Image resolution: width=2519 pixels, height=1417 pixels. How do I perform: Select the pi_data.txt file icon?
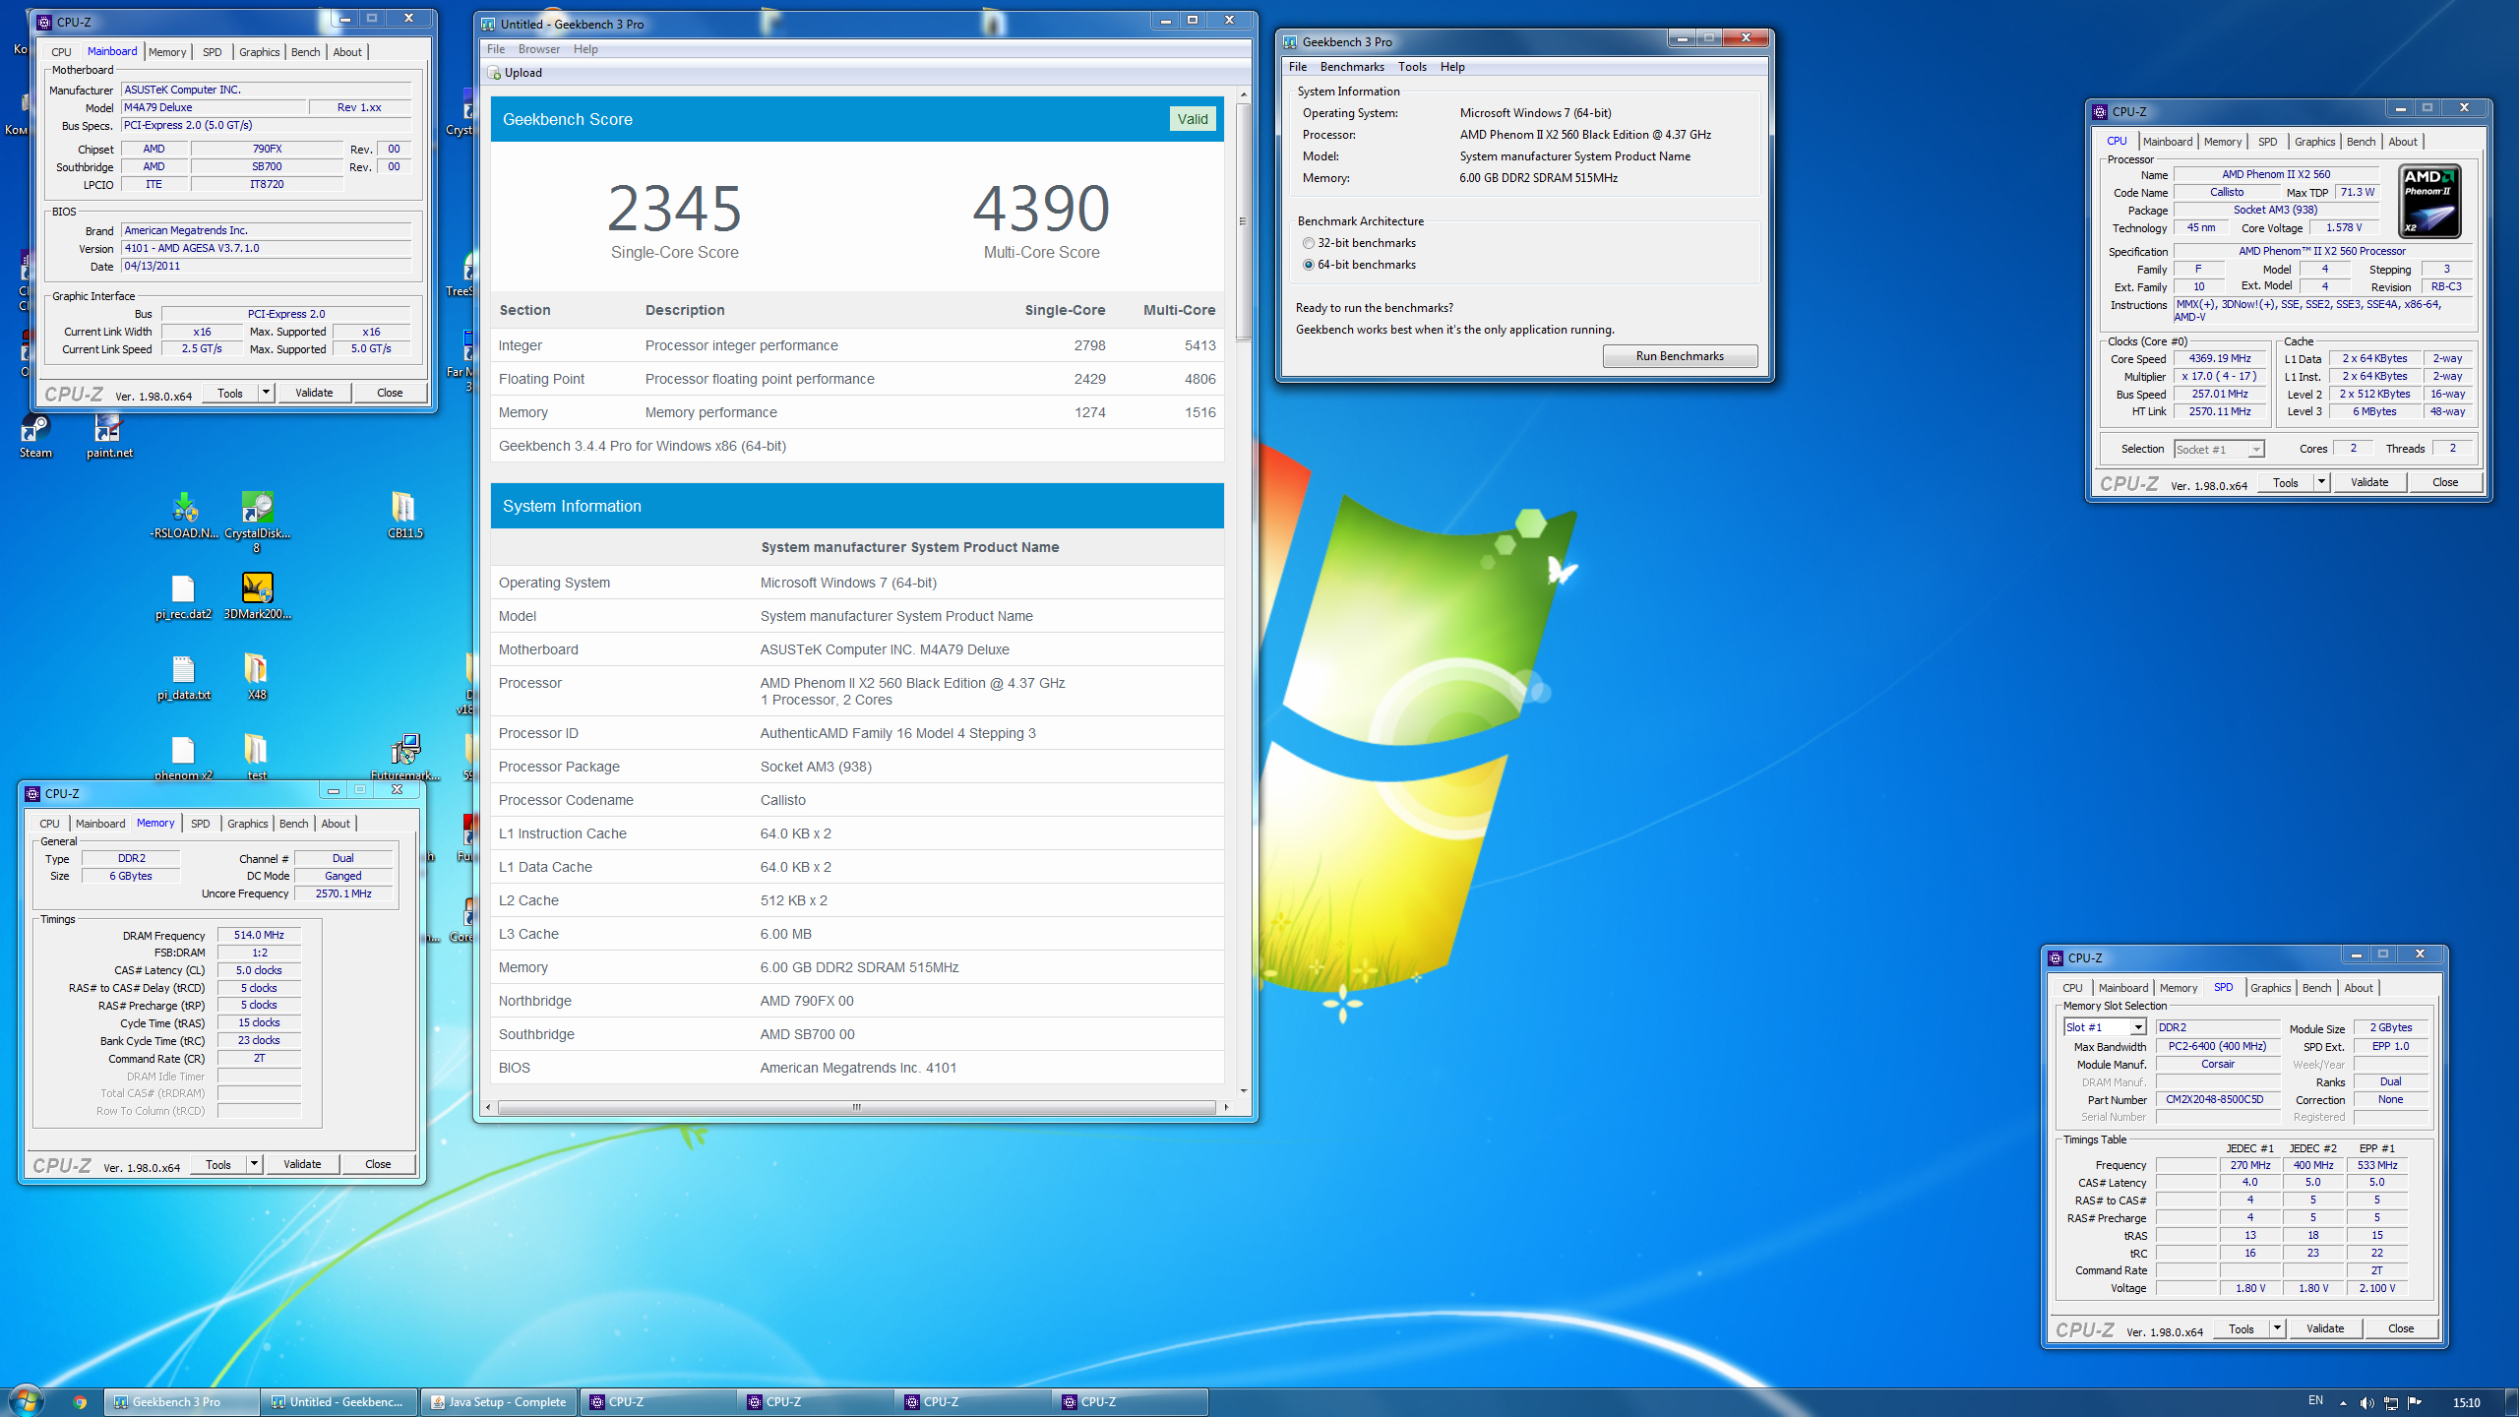coord(183,678)
